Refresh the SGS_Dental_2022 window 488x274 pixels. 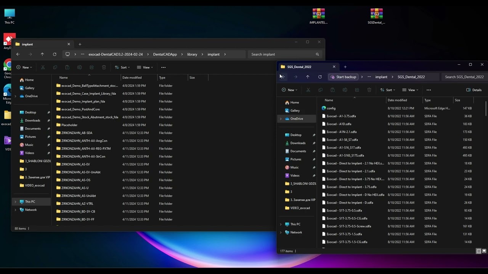pos(320,77)
